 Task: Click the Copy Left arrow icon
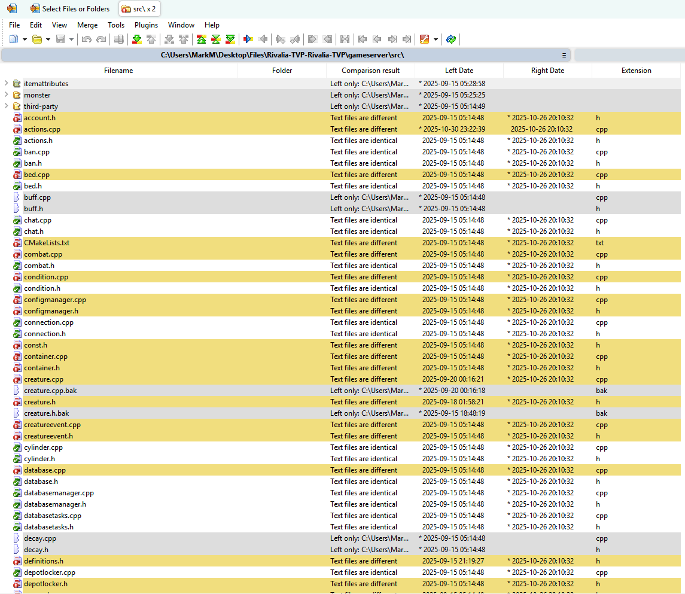click(x=263, y=39)
